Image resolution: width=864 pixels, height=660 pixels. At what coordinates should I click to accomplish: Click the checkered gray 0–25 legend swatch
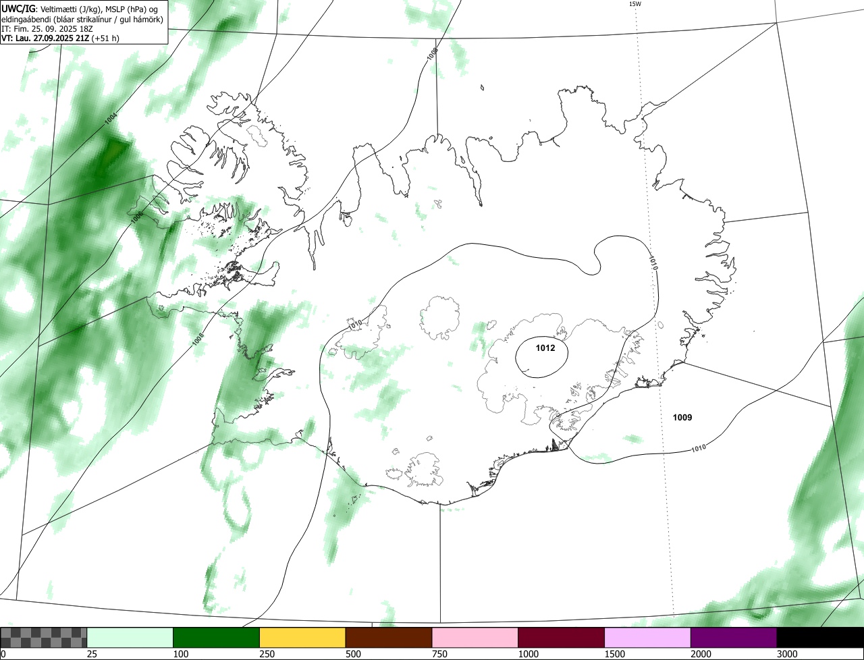point(44,638)
